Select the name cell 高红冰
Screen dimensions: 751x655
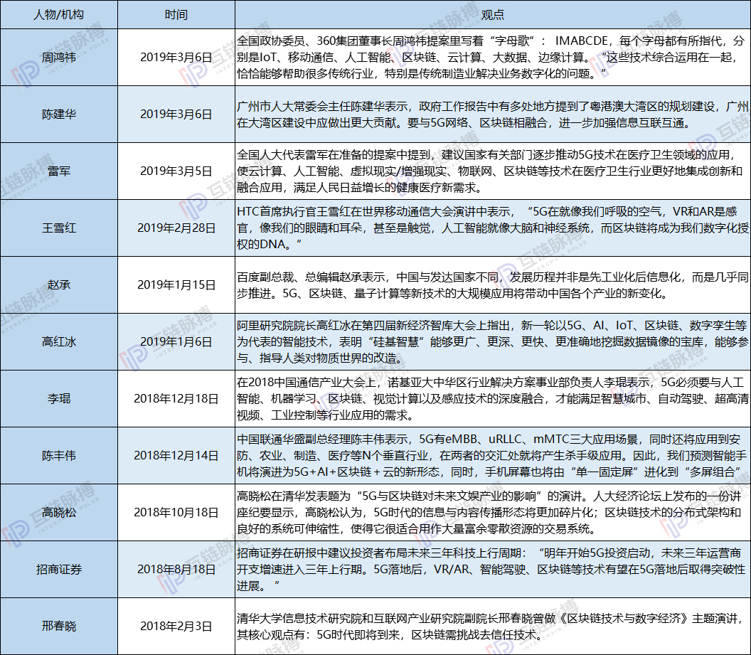[x=59, y=342]
